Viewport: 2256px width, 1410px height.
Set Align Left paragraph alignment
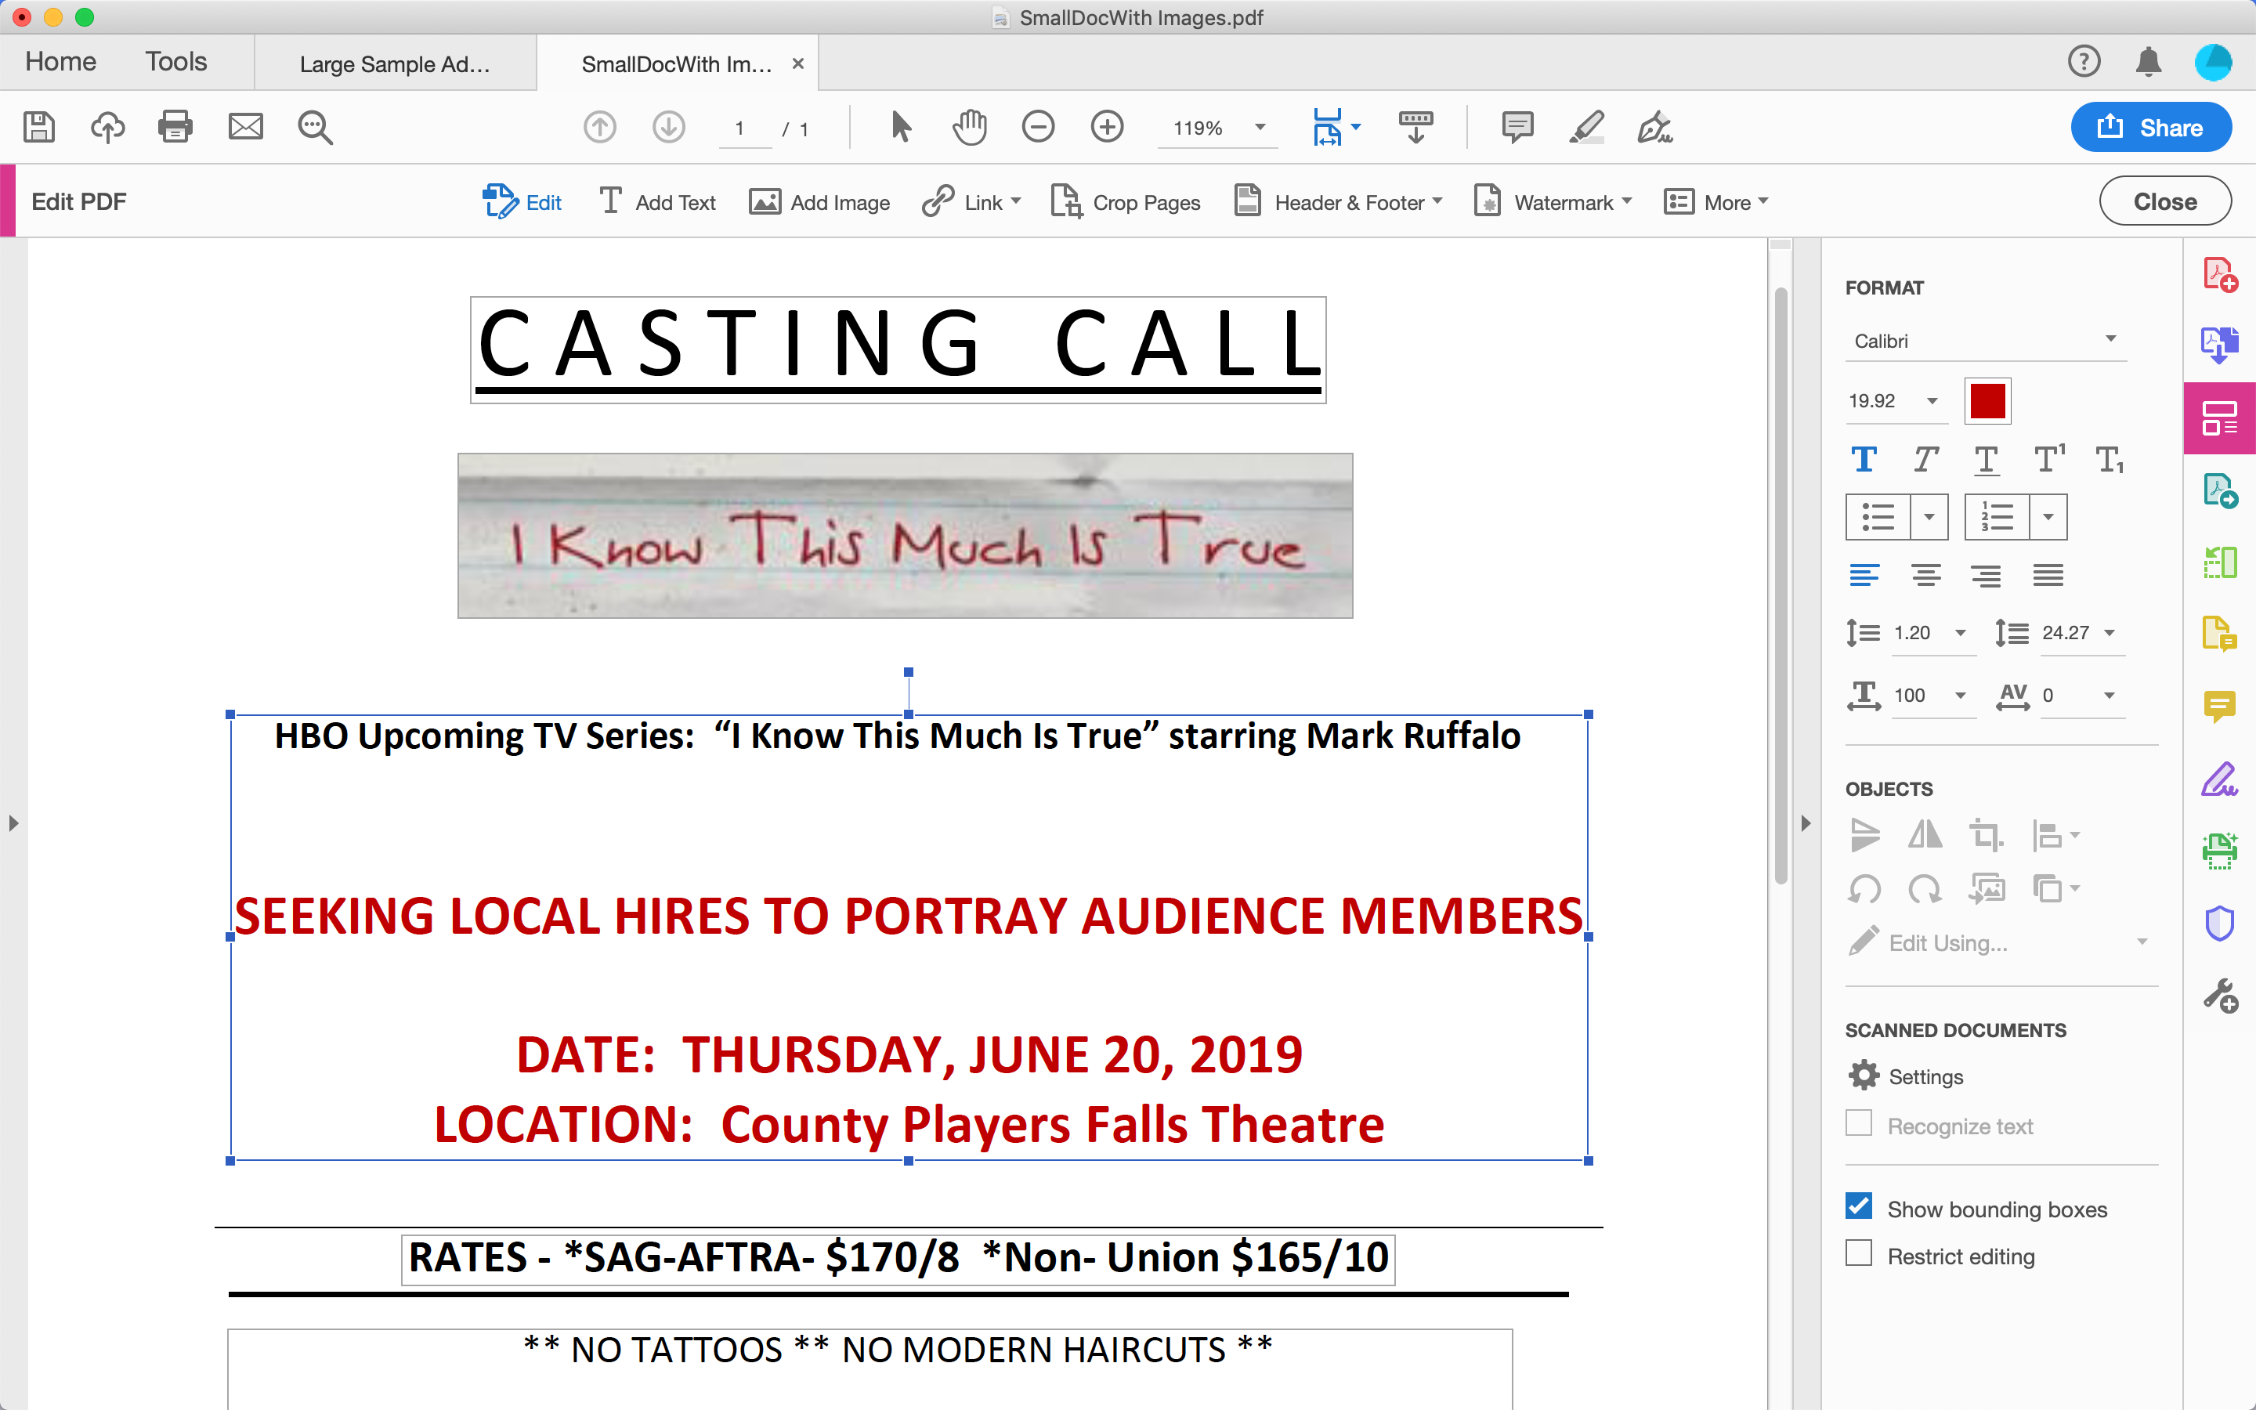click(x=1864, y=576)
